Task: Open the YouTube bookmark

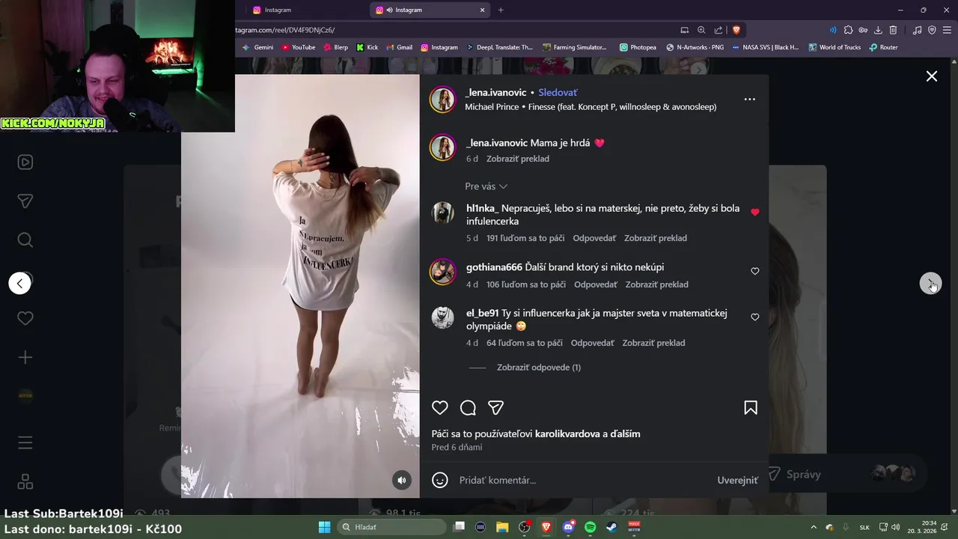Action: click(298, 47)
